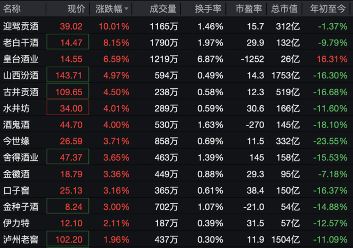Image resolution: width=353 pixels, height=248 pixels.
Task: Open the 迎驾贡酒 stock row
Action: point(21,26)
